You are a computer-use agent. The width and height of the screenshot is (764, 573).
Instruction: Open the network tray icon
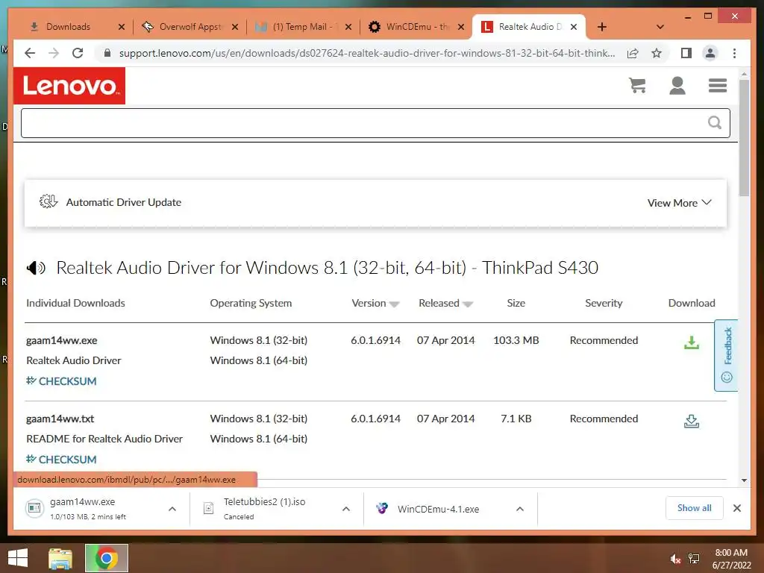pyautogui.click(x=694, y=559)
